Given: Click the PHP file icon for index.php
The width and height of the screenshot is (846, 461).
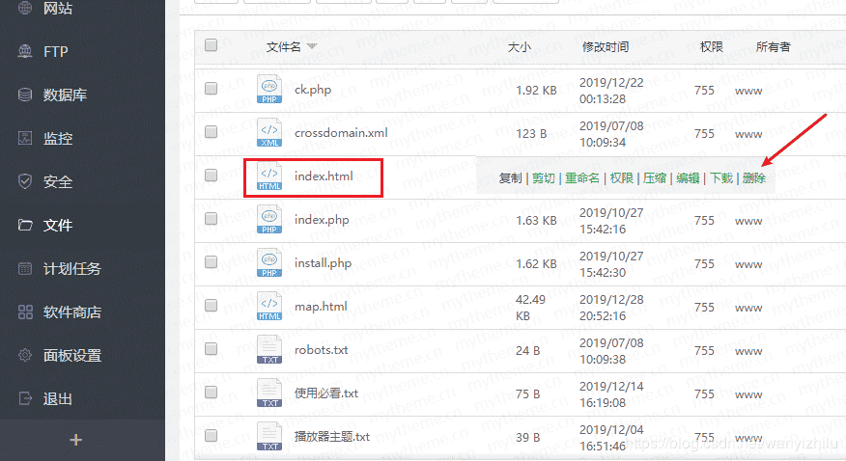Looking at the screenshot, I should [269, 220].
